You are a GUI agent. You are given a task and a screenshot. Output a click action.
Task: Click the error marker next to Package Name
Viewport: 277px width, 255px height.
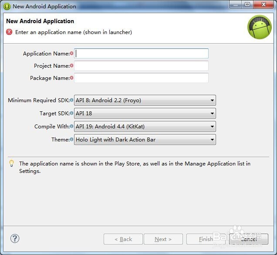point(71,78)
